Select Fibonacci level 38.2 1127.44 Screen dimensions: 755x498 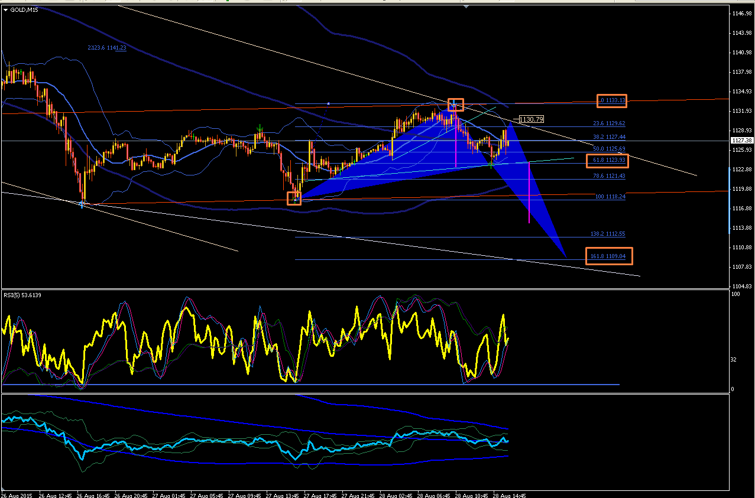tap(609, 136)
